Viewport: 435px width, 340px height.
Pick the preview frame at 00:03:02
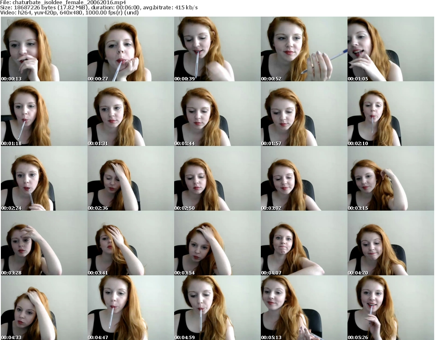(304, 178)
